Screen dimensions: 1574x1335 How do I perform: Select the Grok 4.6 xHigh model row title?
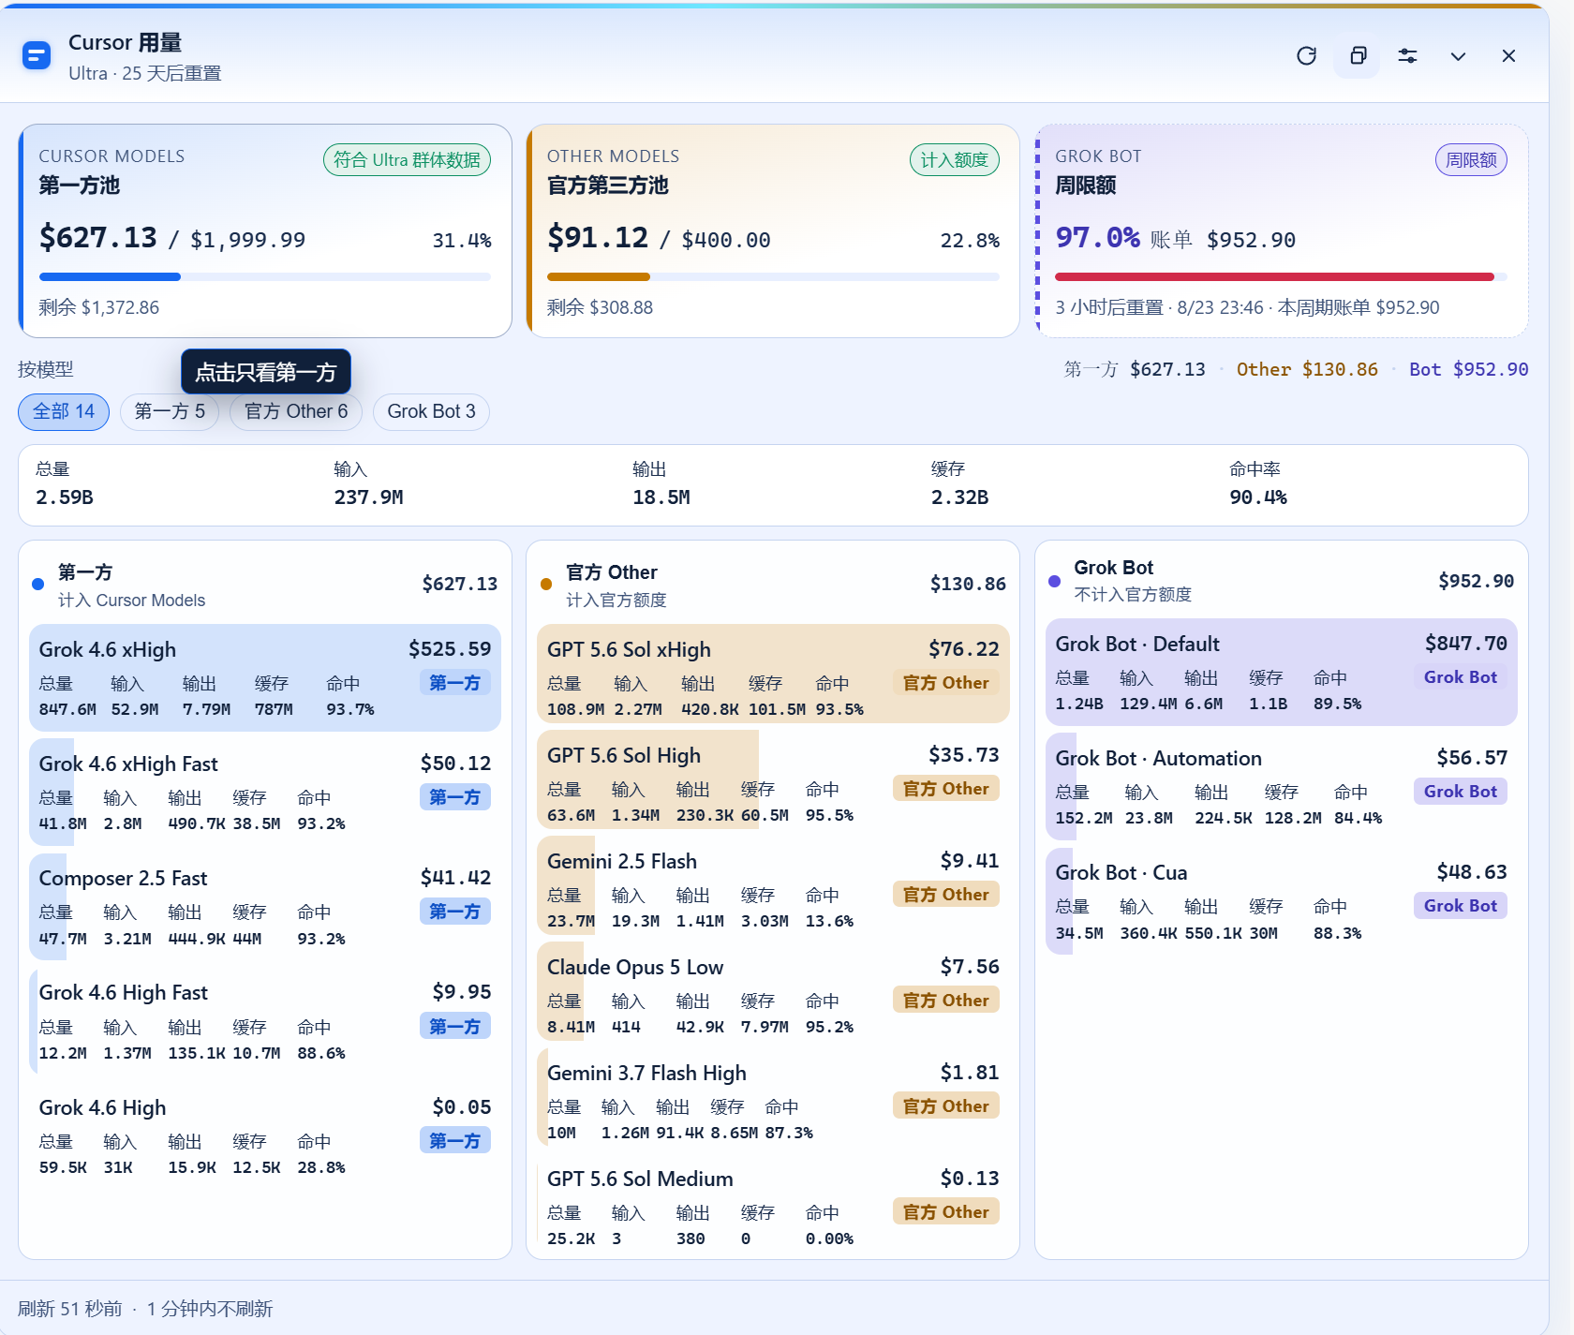click(108, 649)
